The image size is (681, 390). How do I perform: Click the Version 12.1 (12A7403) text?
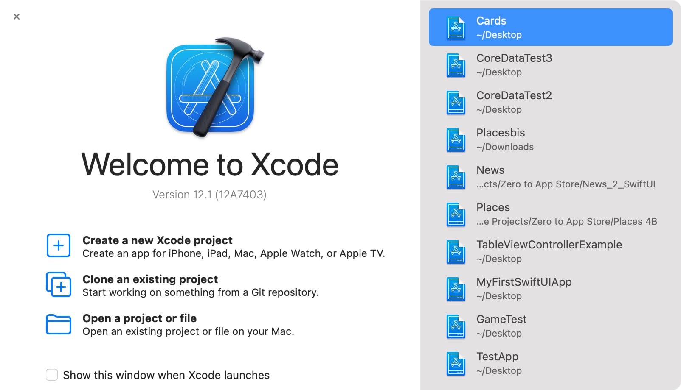(x=209, y=195)
